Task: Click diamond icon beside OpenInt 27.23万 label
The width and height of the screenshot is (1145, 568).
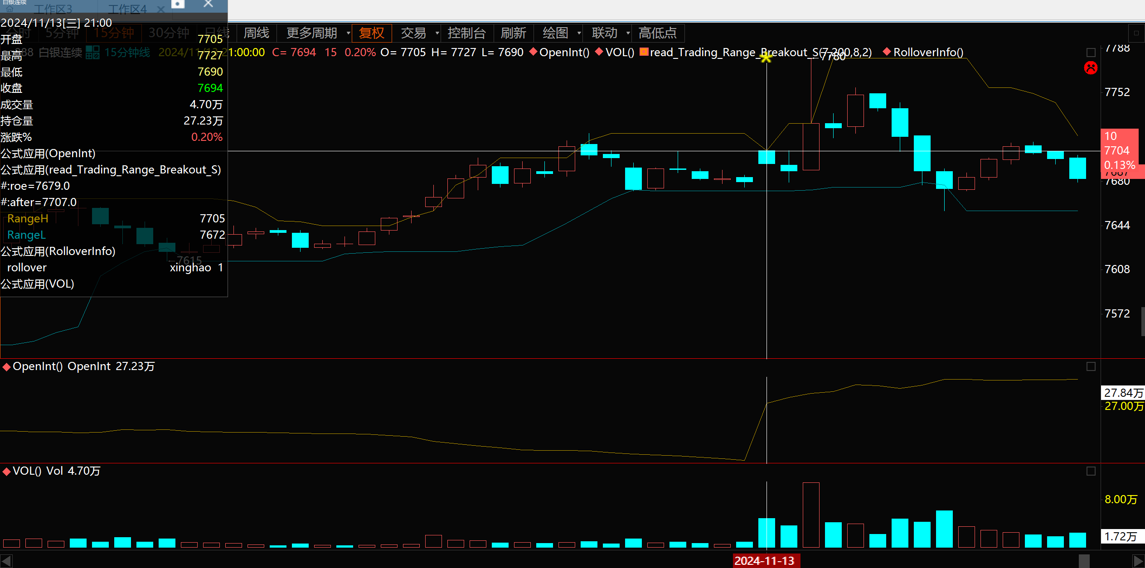Action: point(7,367)
